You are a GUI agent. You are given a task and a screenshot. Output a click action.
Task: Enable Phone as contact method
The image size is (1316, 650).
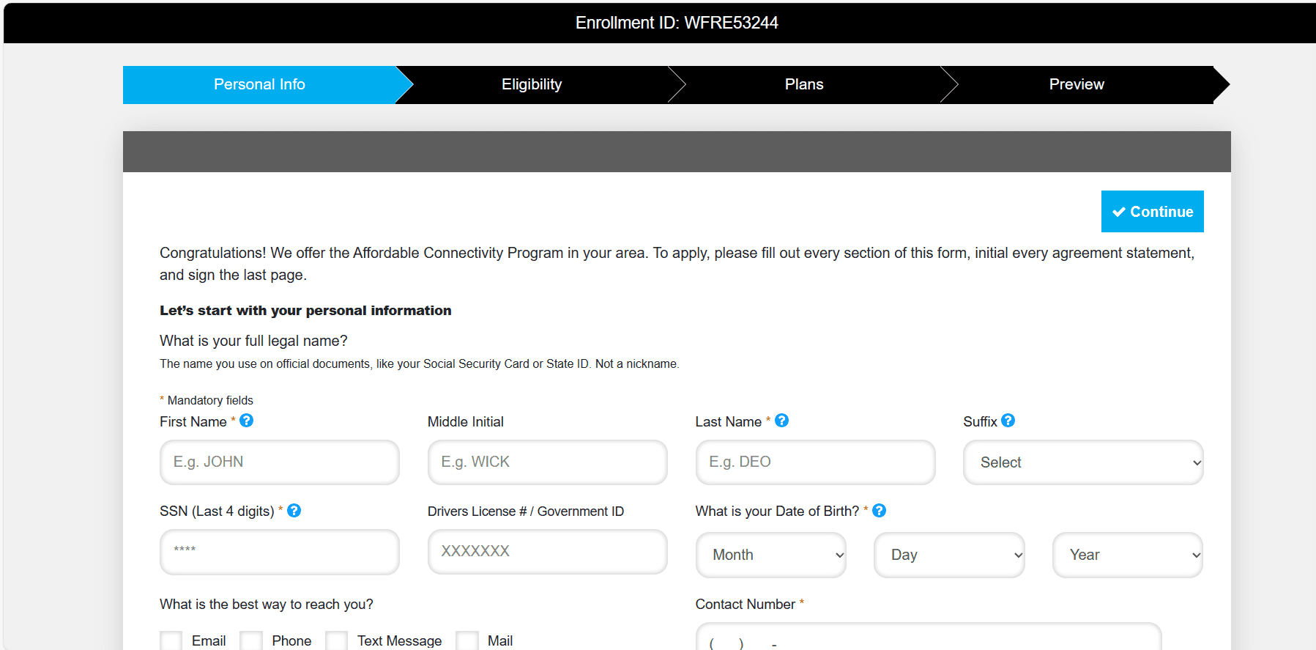point(251,640)
